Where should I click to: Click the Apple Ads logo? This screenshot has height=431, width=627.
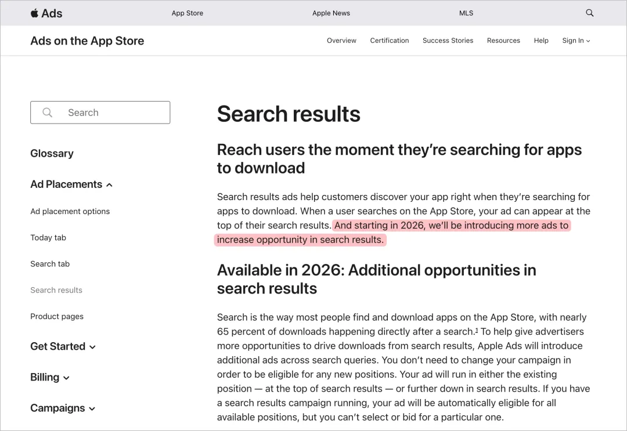coord(46,13)
